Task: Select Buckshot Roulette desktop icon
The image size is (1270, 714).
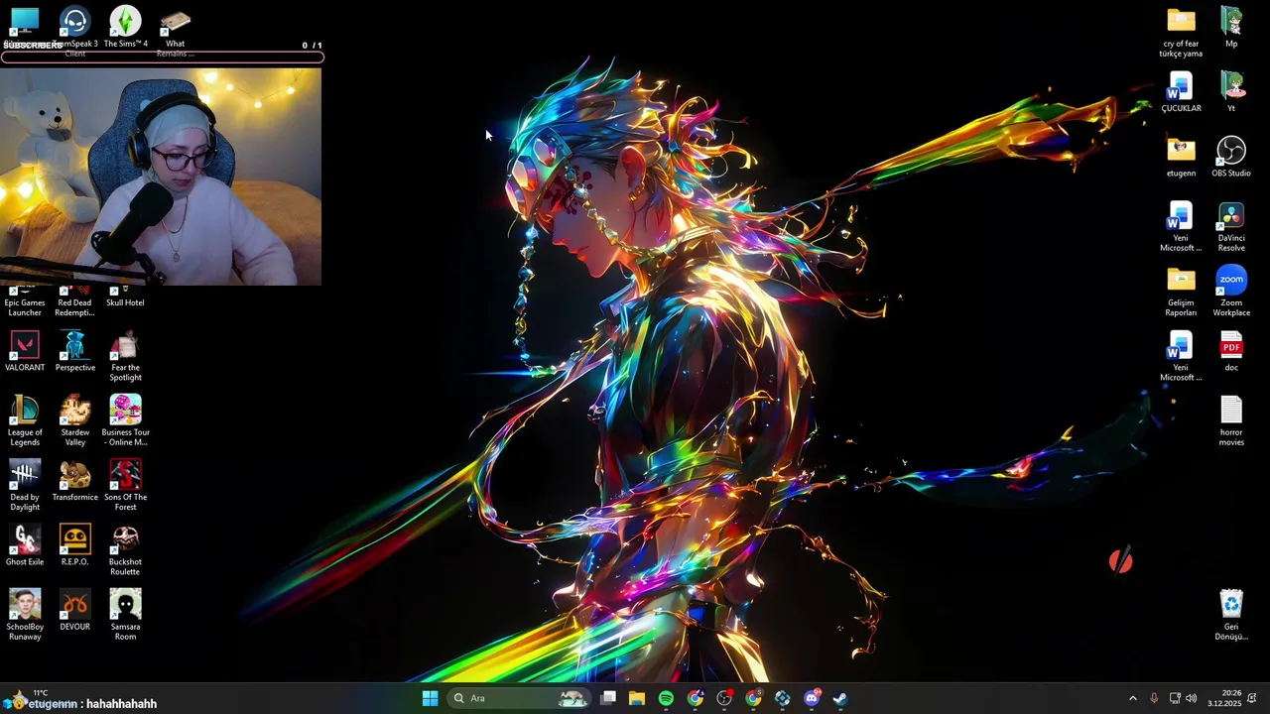Action: [x=125, y=539]
